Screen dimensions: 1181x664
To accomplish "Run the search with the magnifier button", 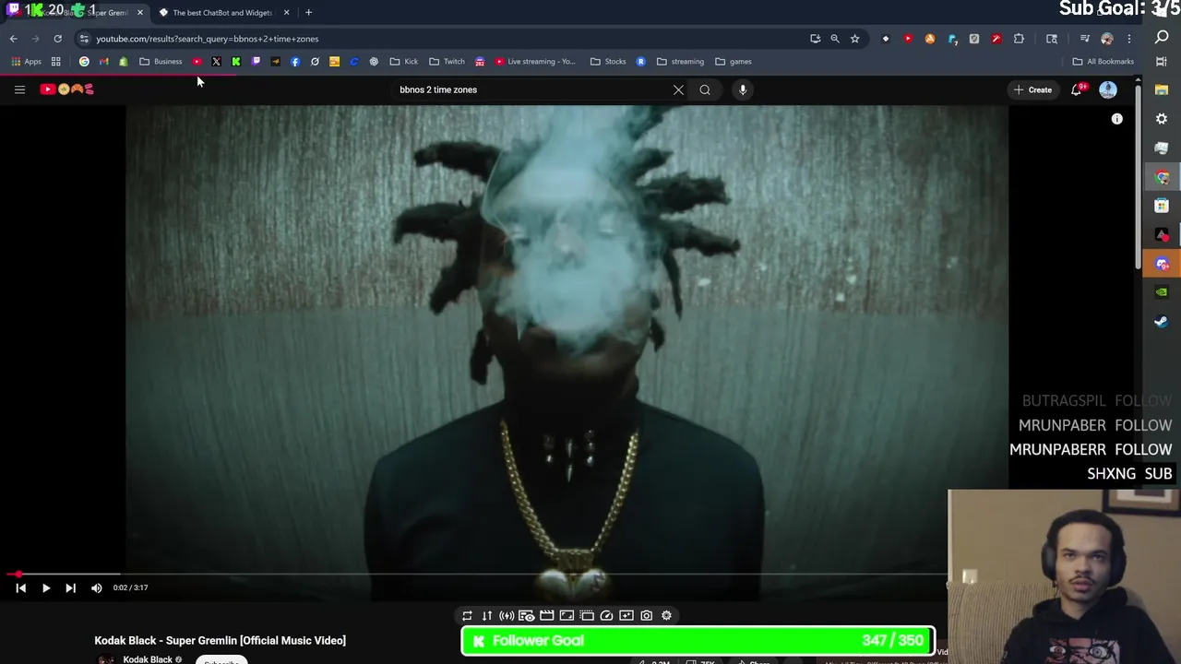I will click(705, 89).
